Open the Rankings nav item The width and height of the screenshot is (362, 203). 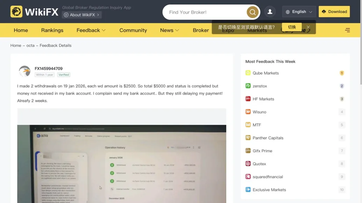point(52,30)
